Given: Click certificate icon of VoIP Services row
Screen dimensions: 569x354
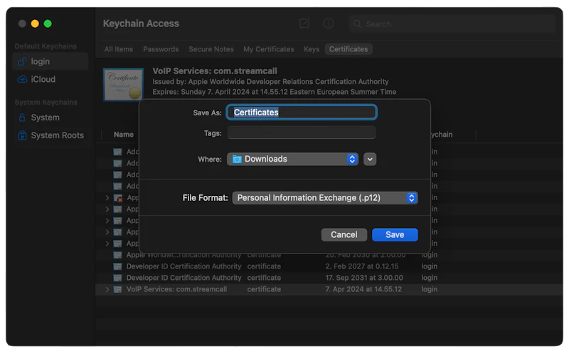Looking at the screenshot, I should [117, 289].
